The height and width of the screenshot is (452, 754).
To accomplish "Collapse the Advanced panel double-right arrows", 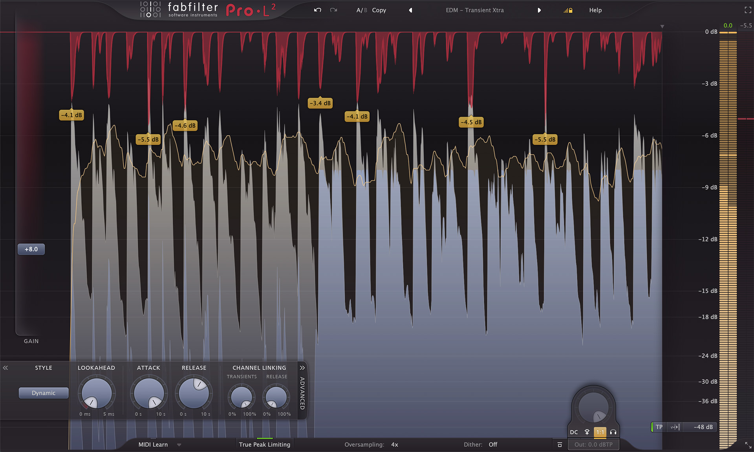I will click(302, 368).
